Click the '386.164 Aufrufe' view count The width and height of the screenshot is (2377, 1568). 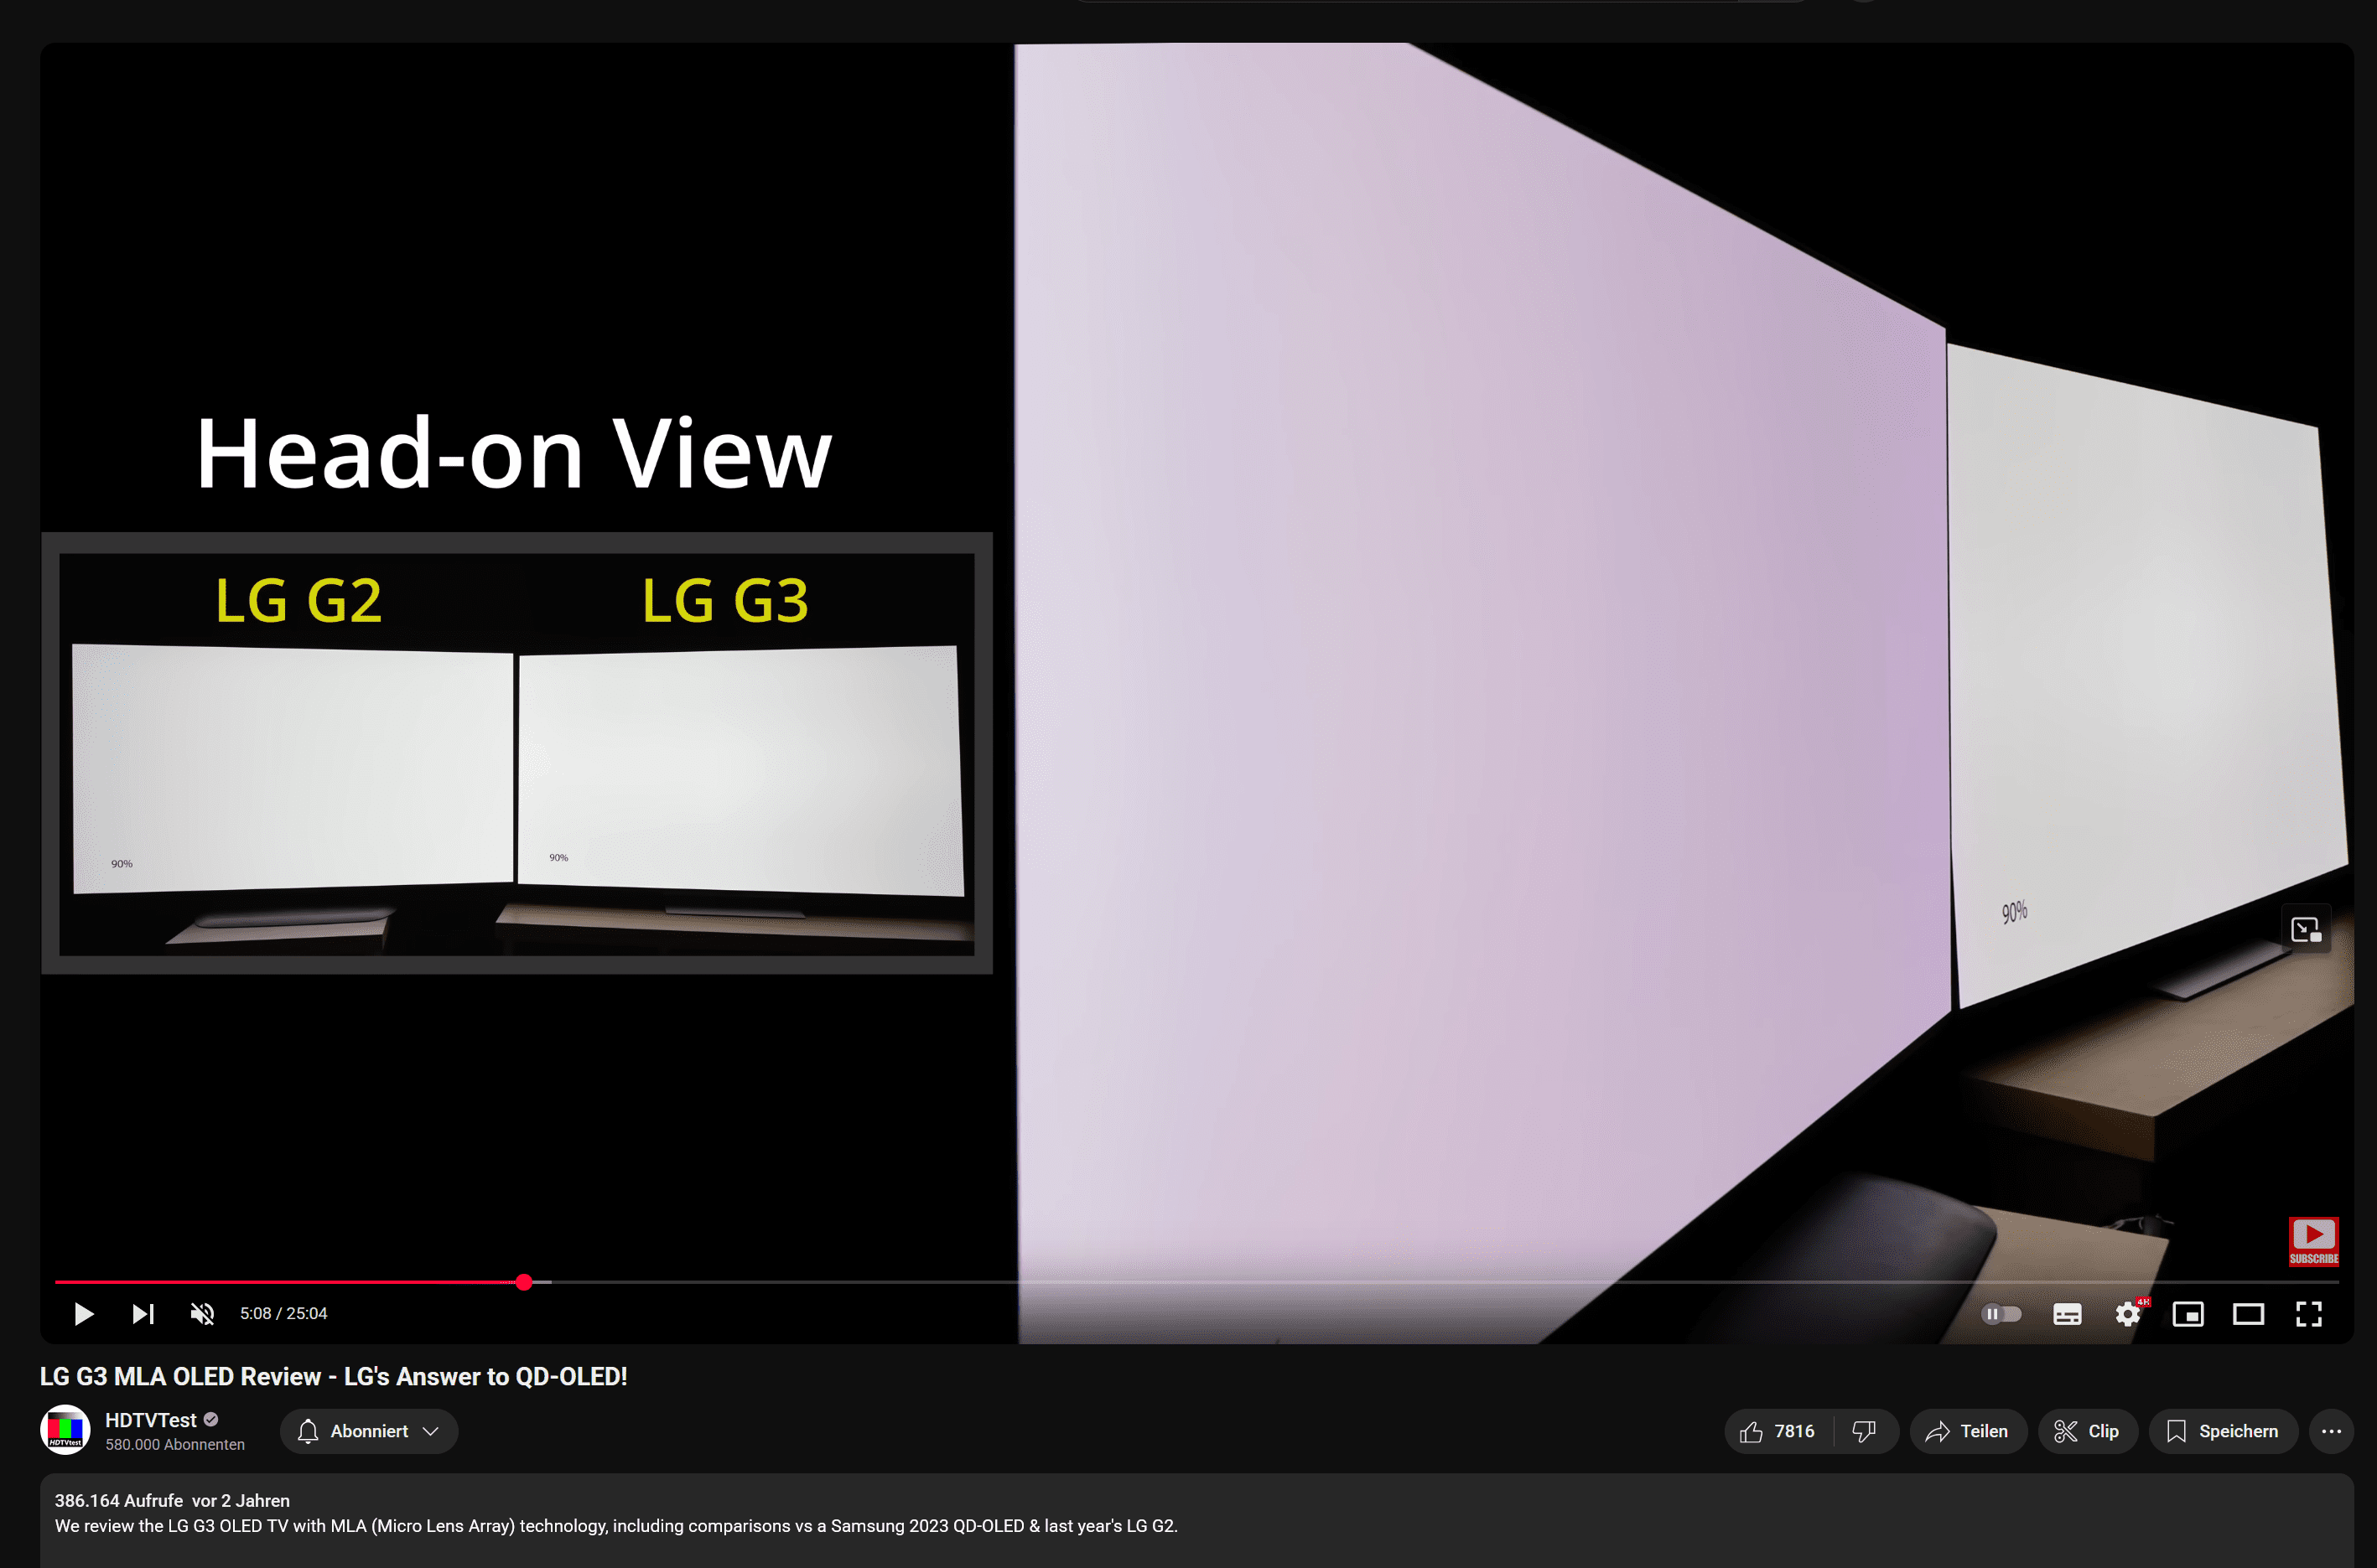click(119, 1500)
